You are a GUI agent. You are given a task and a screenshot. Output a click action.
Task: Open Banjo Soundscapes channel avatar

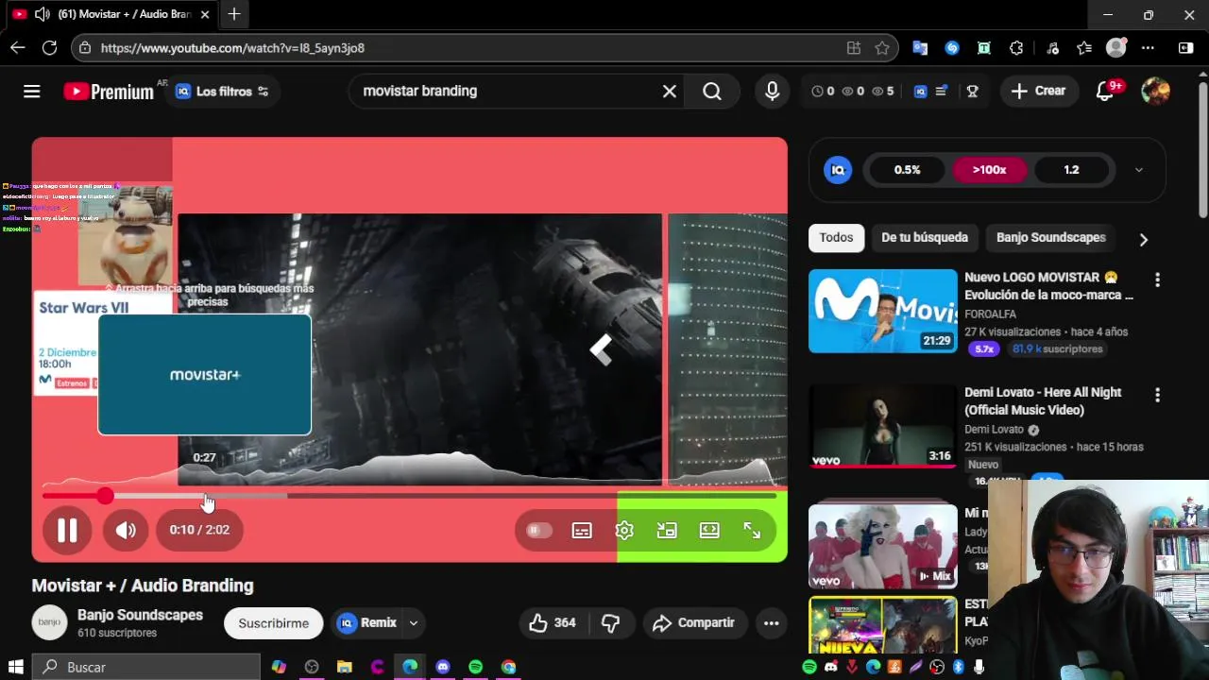click(49, 622)
